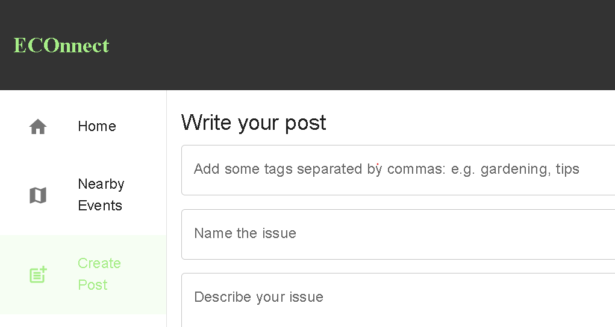
Task: Click the ECOnnect logo
Action: pos(61,46)
